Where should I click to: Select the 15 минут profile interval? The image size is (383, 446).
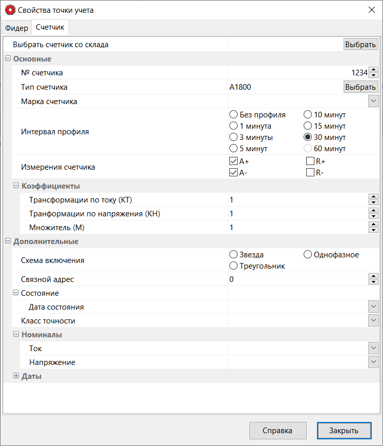pyautogui.click(x=308, y=126)
